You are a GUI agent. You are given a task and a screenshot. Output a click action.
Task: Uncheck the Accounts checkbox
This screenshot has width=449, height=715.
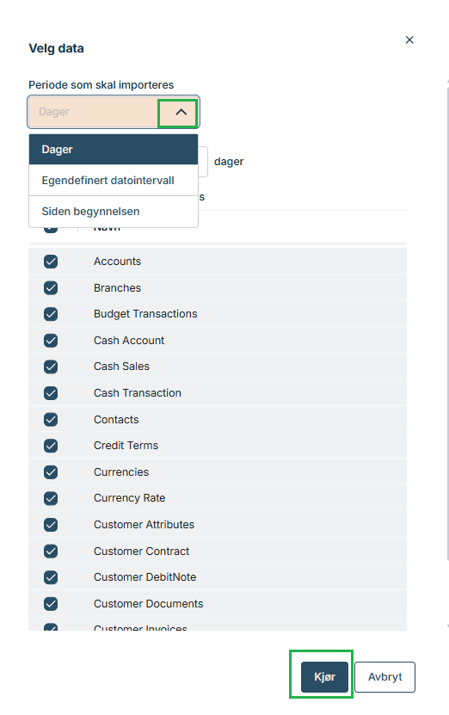51,262
